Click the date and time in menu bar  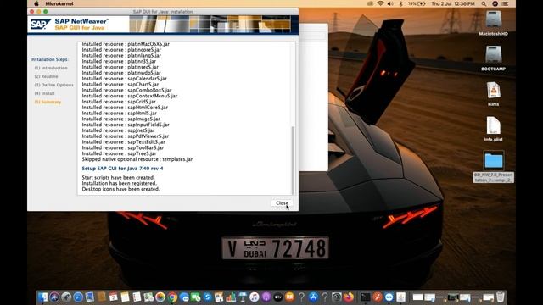(x=452, y=3)
